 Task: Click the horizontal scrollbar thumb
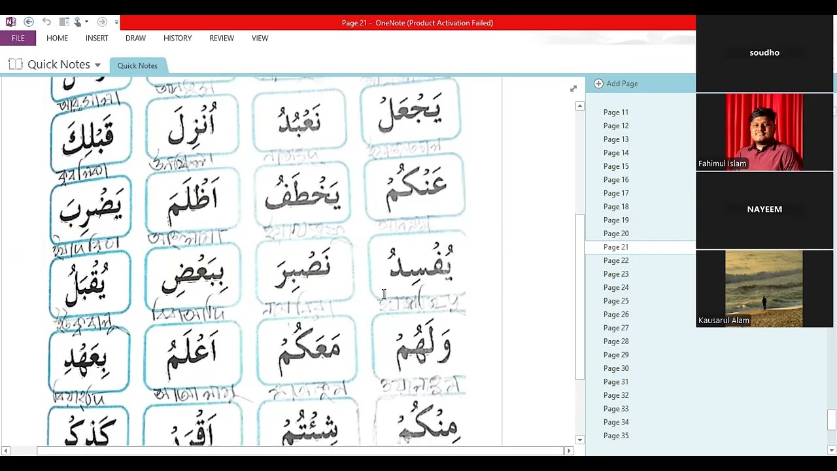[300, 451]
